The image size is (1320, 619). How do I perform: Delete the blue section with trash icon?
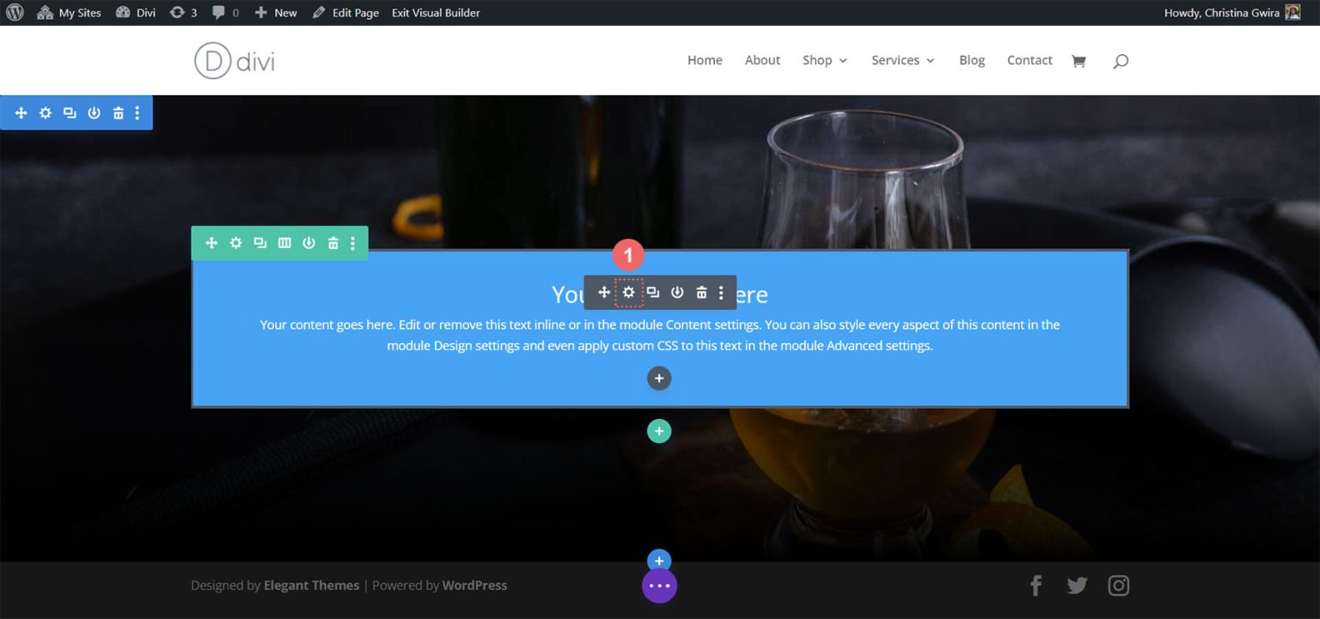(x=118, y=112)
